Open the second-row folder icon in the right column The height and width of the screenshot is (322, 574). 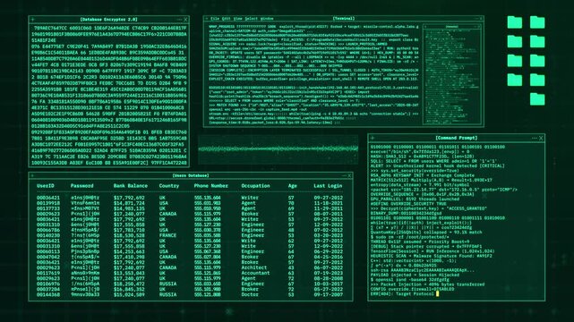pyautogui.click(x=537, y=41)
